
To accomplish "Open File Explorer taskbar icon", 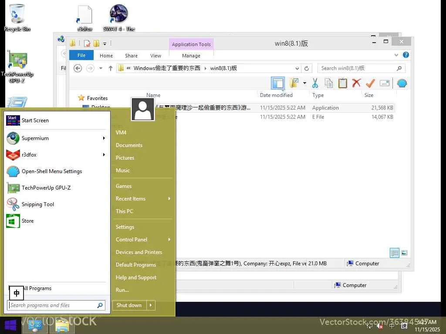I will click(x=62, y=326).
